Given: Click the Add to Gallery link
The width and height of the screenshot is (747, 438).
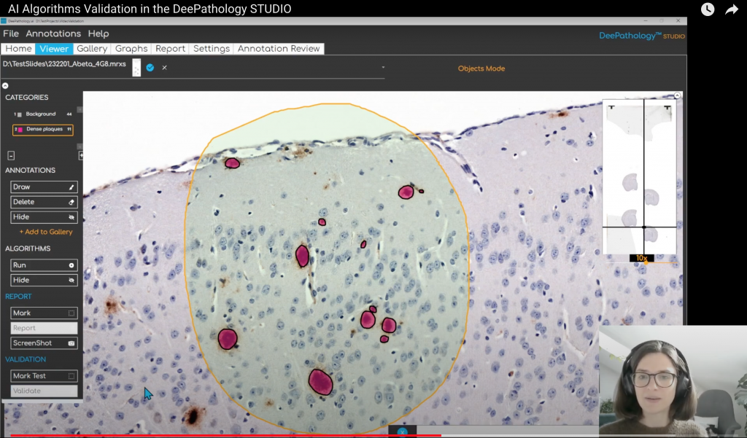Looking at the screenshot, I should (46, 232).
